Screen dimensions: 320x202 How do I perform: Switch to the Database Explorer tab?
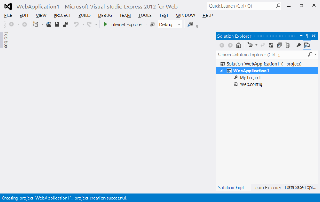pyautogui.click(x=300, y=187)
